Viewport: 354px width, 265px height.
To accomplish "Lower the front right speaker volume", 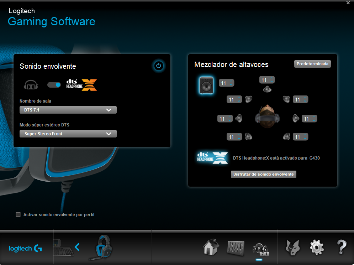I will point(305,101).
